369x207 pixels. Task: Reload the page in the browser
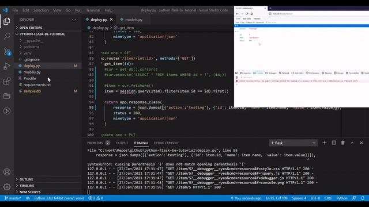(247, 14)
